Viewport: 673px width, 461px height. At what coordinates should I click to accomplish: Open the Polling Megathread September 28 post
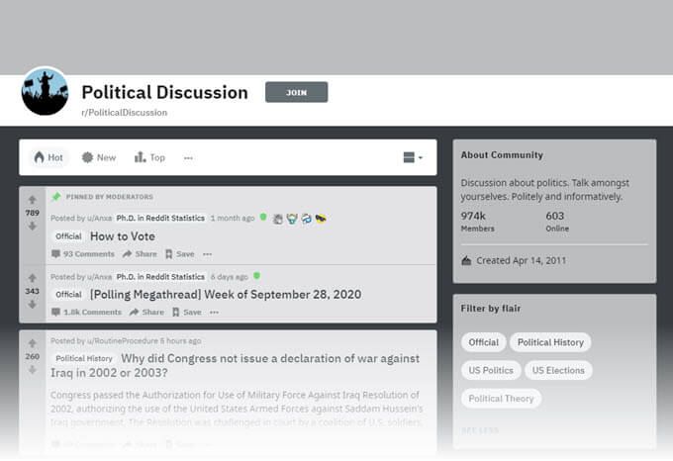pos(226,294)
